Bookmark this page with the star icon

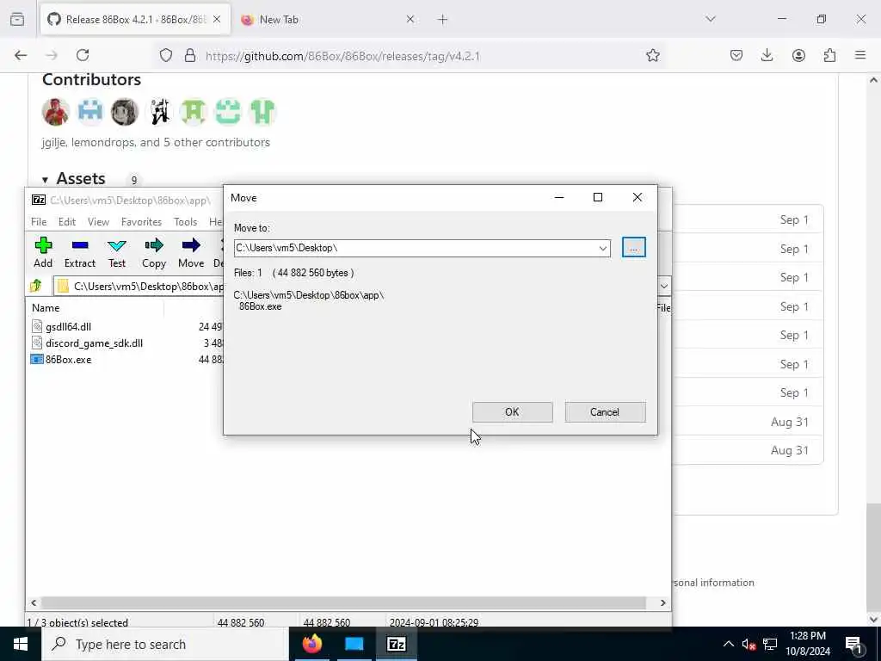click(x=652, y=55)
